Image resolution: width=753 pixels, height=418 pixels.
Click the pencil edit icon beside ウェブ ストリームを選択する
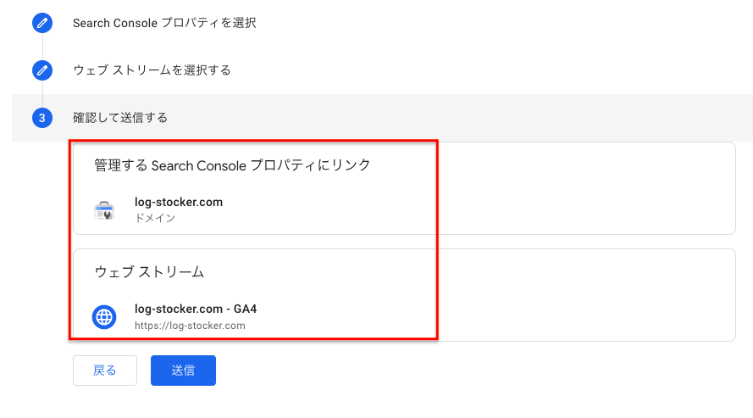[42, 70]
